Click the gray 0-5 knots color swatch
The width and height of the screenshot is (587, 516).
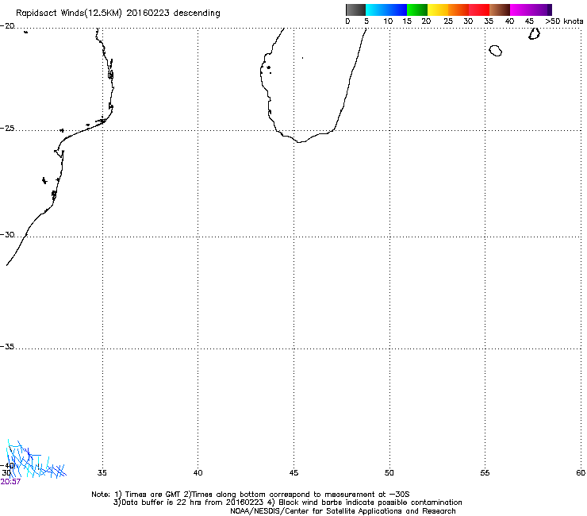pos(355,10)
